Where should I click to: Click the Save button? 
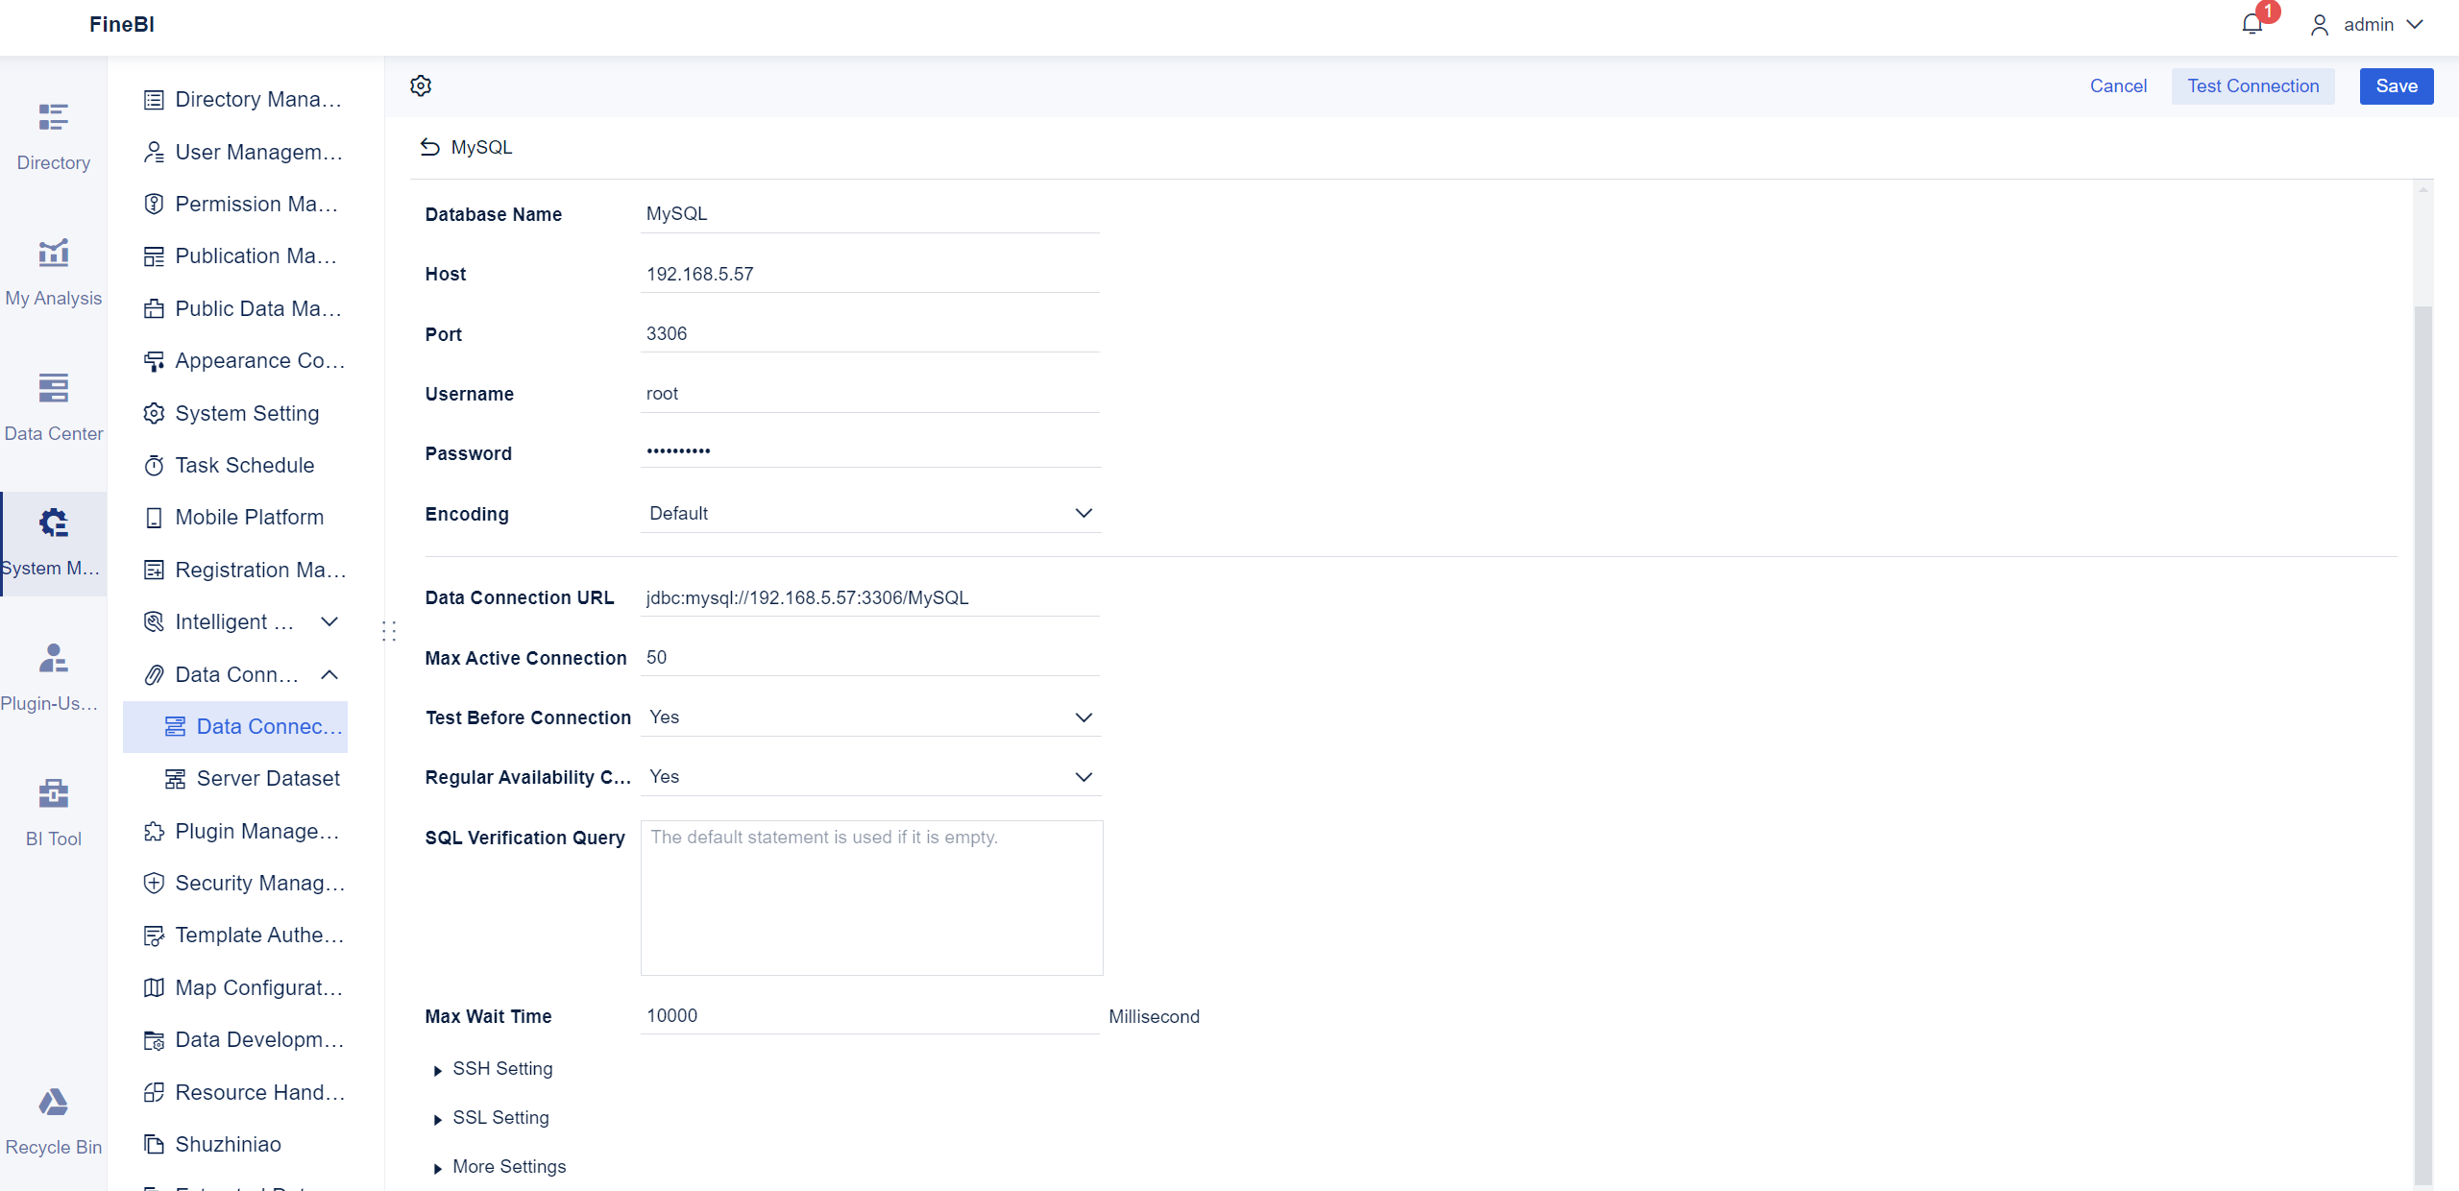click(x=2397, y=85)
